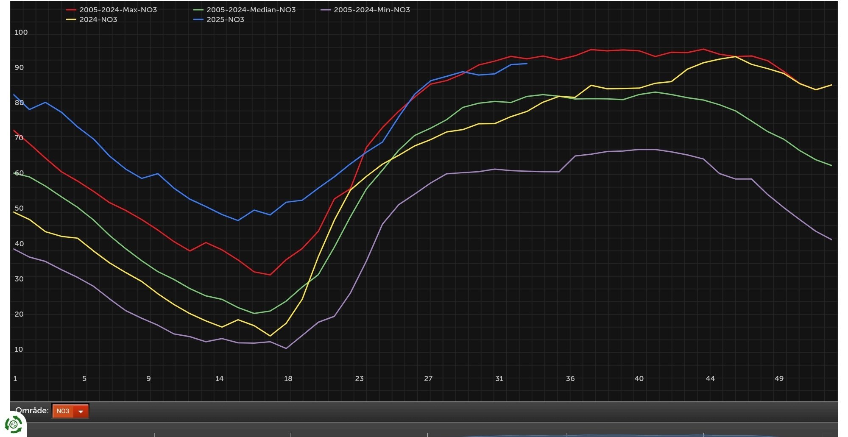Image resolution: width=848 pixels, height=437 pixels.
Task: Click the green cookie settings icon
Action: (13, 424)
